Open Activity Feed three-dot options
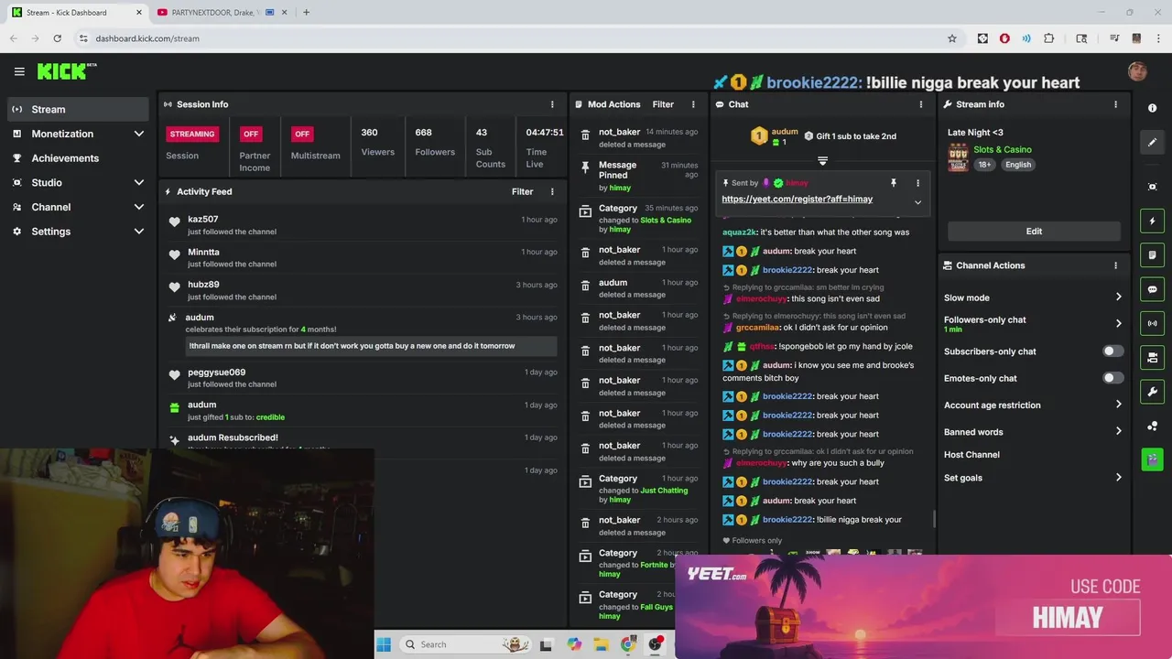Image resolution: width=1172 pixels, height=659 pixels. coord(552,191)
